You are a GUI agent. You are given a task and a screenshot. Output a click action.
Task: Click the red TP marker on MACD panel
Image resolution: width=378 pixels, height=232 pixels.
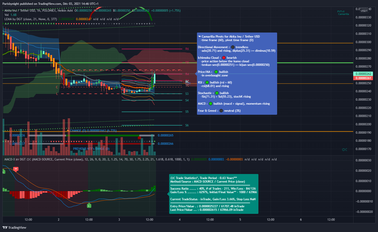tap(16, 169)
